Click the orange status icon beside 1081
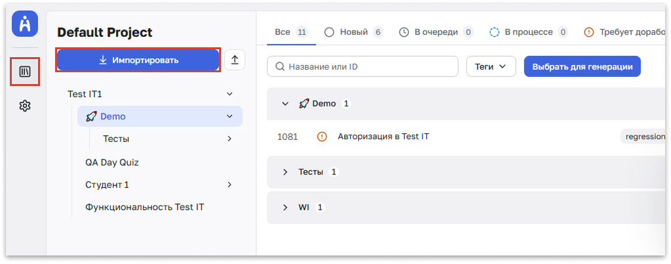Screen dimensions: 671x264 pos(321,137)
